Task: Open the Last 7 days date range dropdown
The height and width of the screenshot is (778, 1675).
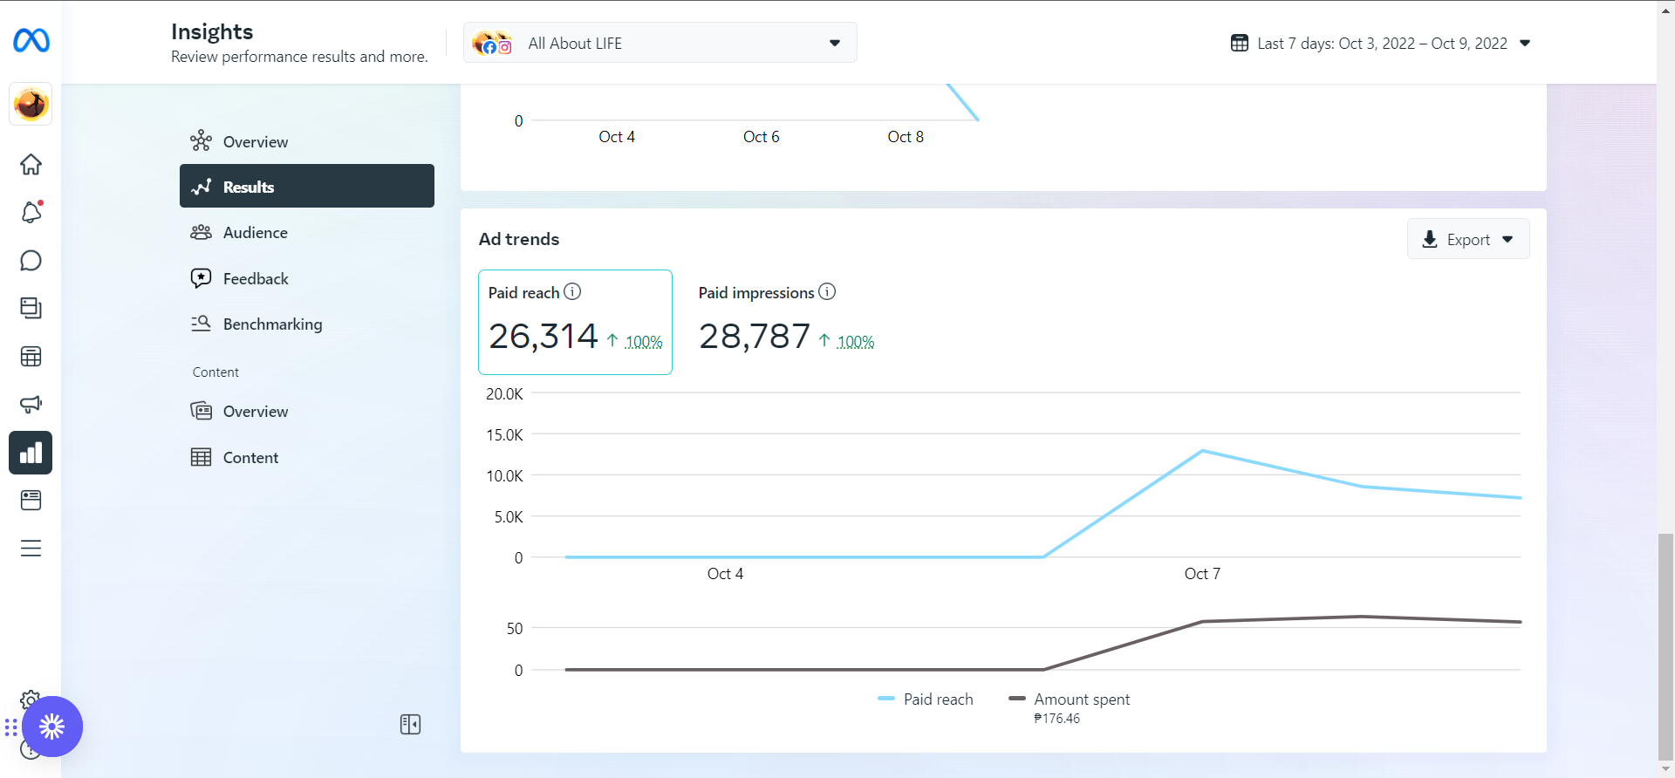Action: [1381, 43]
